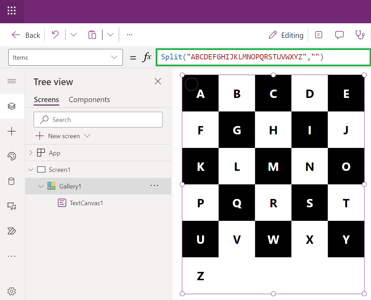The width and height of the screenshot is (371, 300).
Task: Select the gallery cell with letter R
Action: (273, 203)
